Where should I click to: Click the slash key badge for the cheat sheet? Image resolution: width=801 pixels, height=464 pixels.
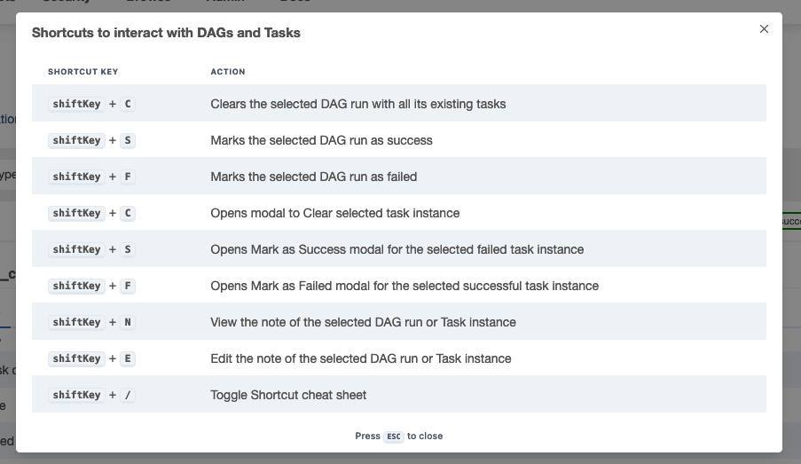128,395
